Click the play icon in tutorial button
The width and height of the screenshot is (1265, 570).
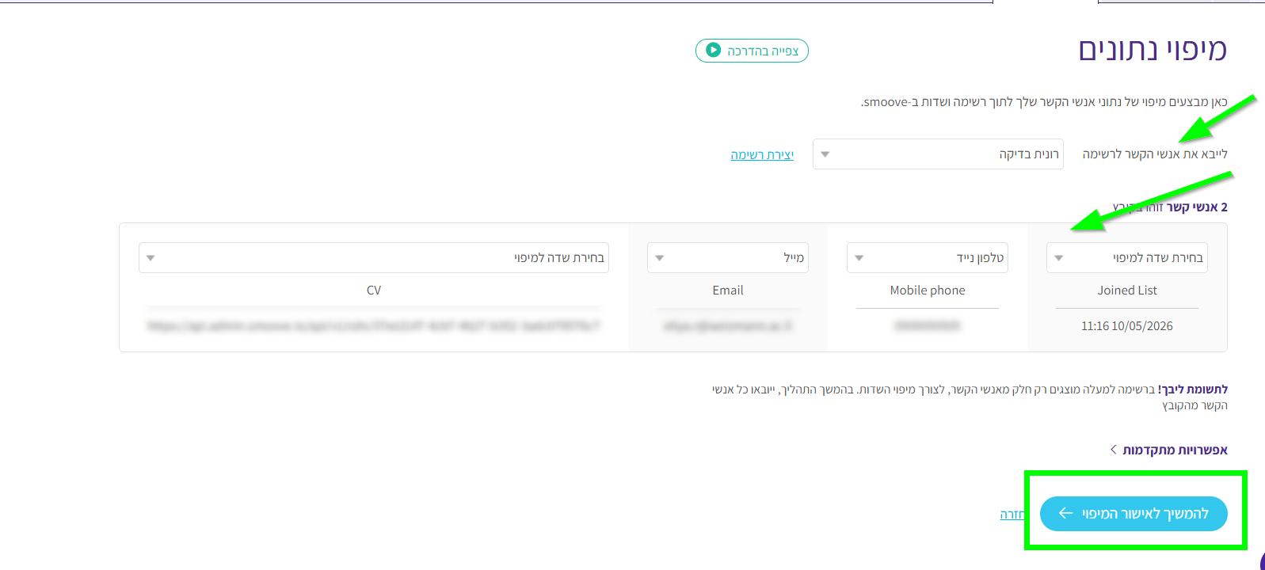(x=713, y=50)
